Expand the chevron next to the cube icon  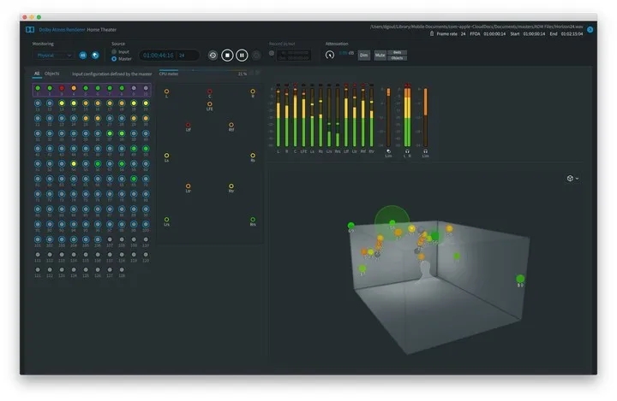pyautogui.click(x=578, y=178)
